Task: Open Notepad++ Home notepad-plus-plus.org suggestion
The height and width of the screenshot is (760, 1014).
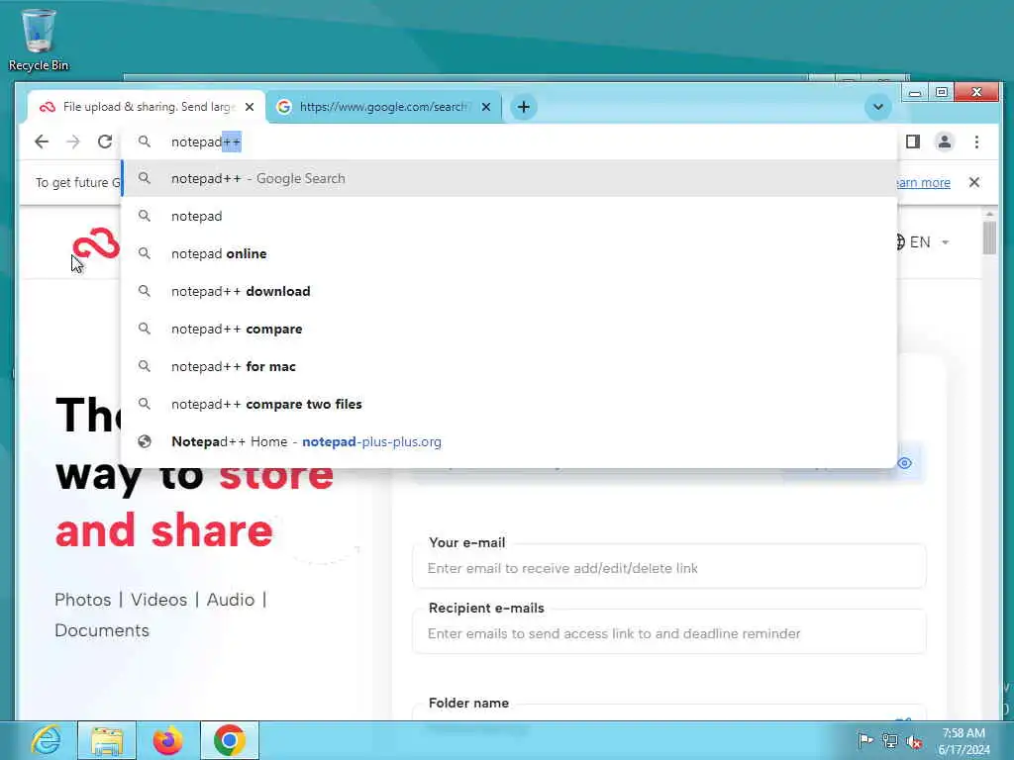Action: coord(510,441)
